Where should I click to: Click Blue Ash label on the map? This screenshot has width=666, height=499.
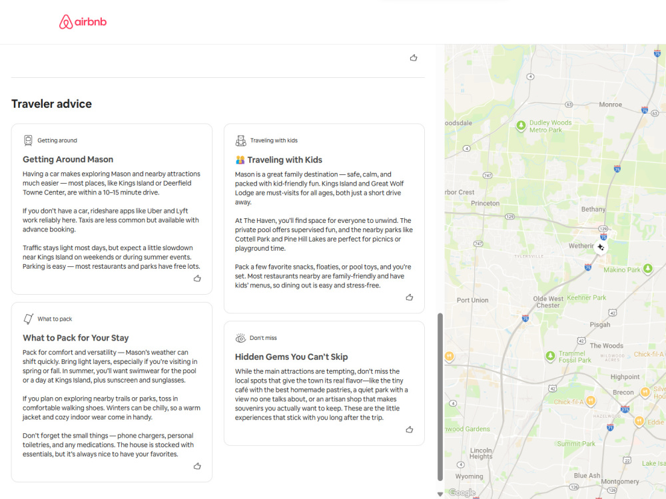pyautogui.click(x=587, y=476)
